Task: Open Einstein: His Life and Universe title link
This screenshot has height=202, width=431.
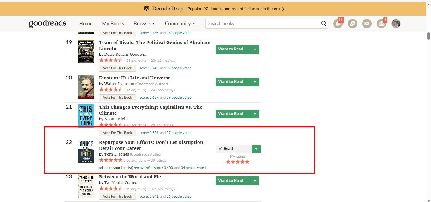Action: 135,78
